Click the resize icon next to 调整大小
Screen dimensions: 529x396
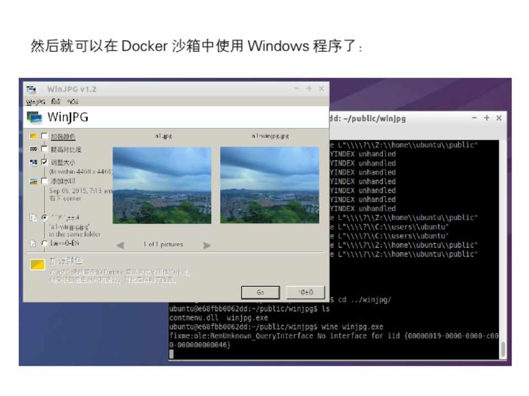point(34,162)
